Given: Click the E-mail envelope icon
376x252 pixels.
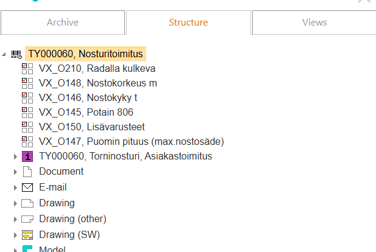Looking at the screenshot, I should click(27, 187).
